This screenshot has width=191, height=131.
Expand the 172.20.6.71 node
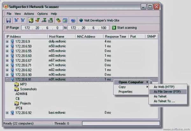click(7, 65)
